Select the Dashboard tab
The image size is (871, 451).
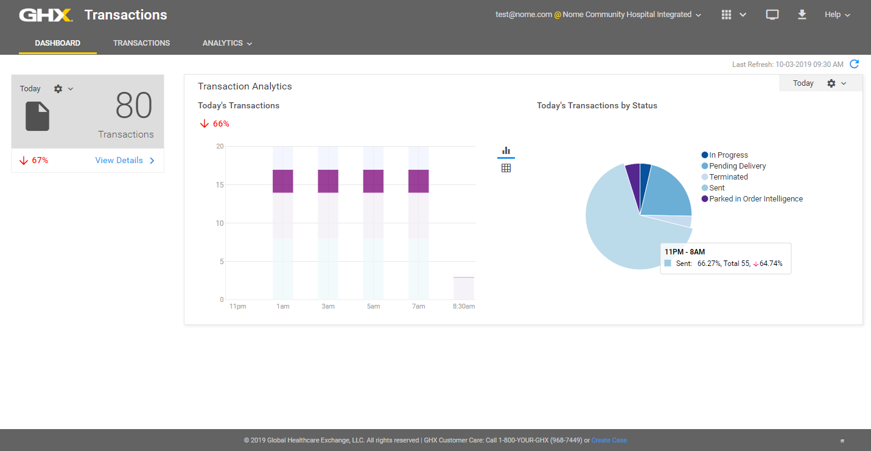click(x=57, y=43)
